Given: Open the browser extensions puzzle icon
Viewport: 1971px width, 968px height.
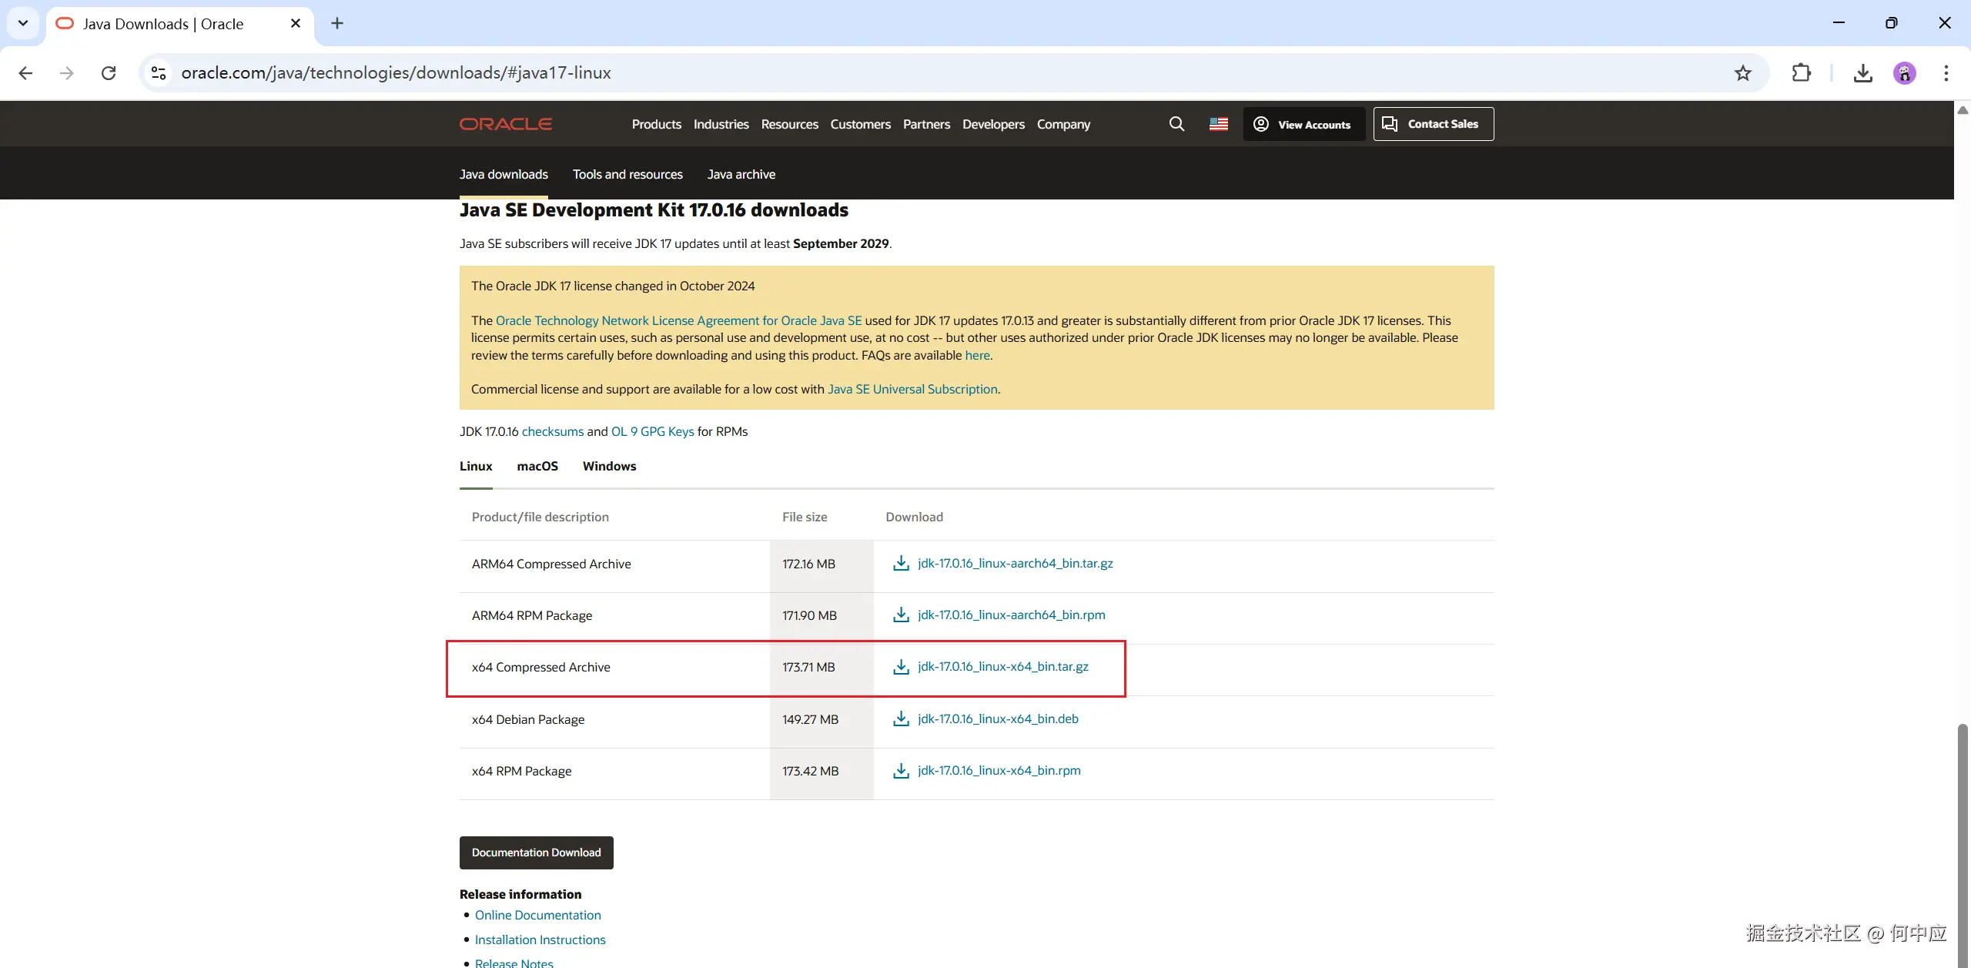Looking at the screenshot, I should coord(1802,73).
